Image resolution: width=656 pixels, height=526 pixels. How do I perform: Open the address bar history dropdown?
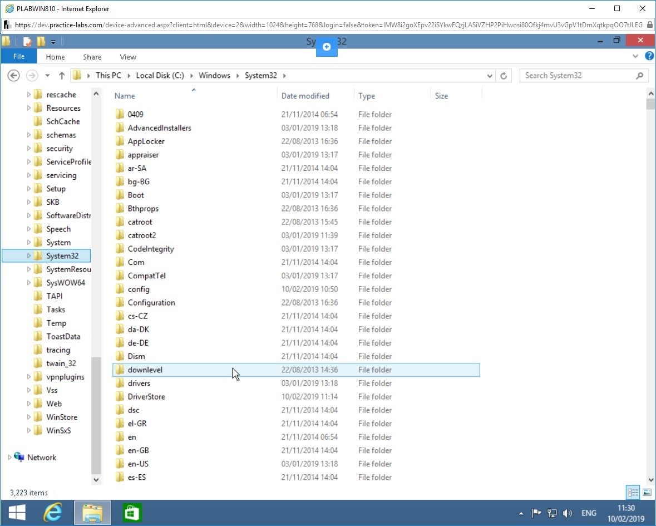(x=490, y=76)
